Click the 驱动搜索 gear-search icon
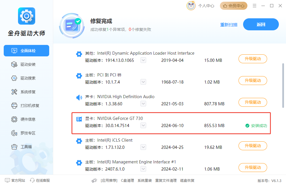Image resolution: width=286 pixels, height=186 pixels. pos(14,78)
